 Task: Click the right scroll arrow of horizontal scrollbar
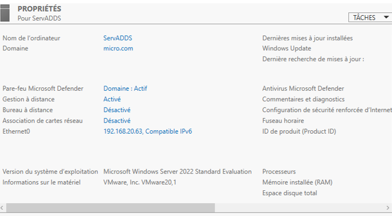tap(388, 208)
